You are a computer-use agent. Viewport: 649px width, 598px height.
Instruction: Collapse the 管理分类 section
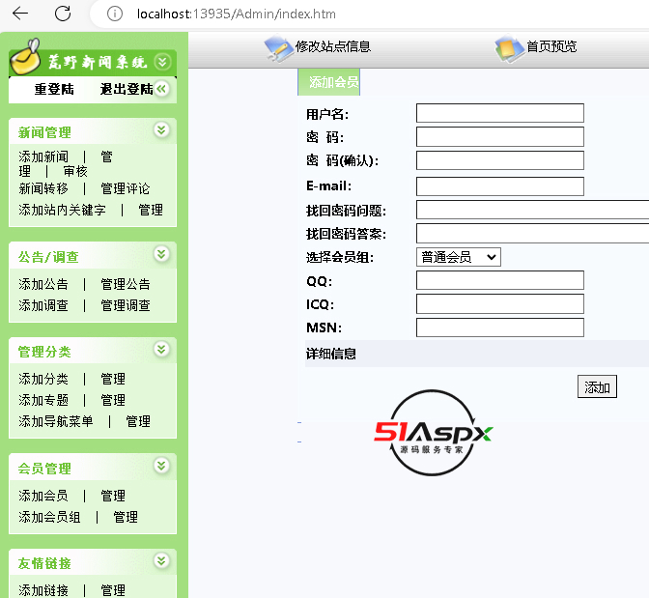click(161, 349)
